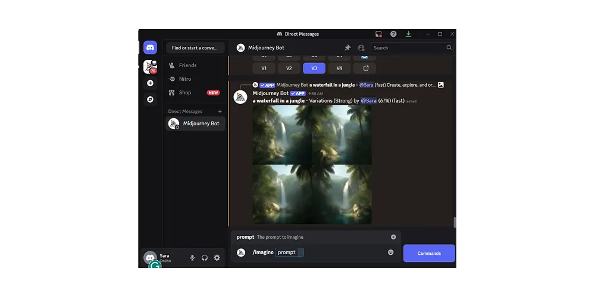This screenshot has height=297, width=595.
Task: Click Midjourney Bot username in message
Action: pyautogui.click(x=271, y=93)
